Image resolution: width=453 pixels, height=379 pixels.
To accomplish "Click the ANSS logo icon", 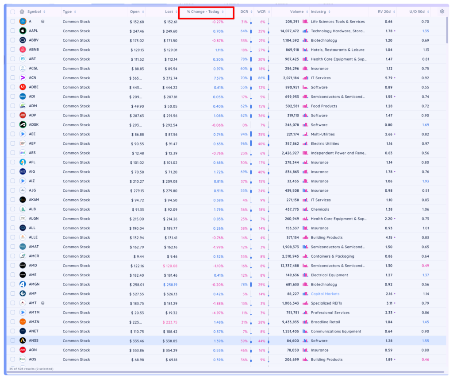I will pos(23,340).
